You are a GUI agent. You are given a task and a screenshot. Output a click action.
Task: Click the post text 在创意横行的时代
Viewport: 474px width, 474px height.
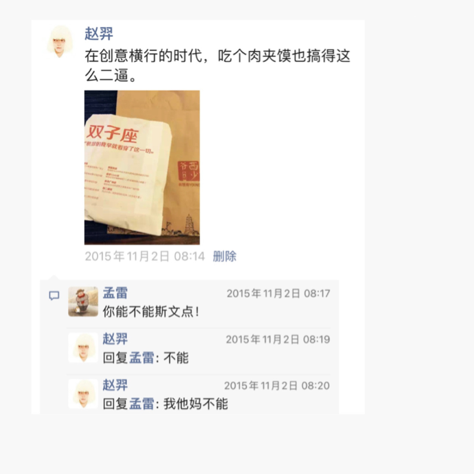point(144,56)
